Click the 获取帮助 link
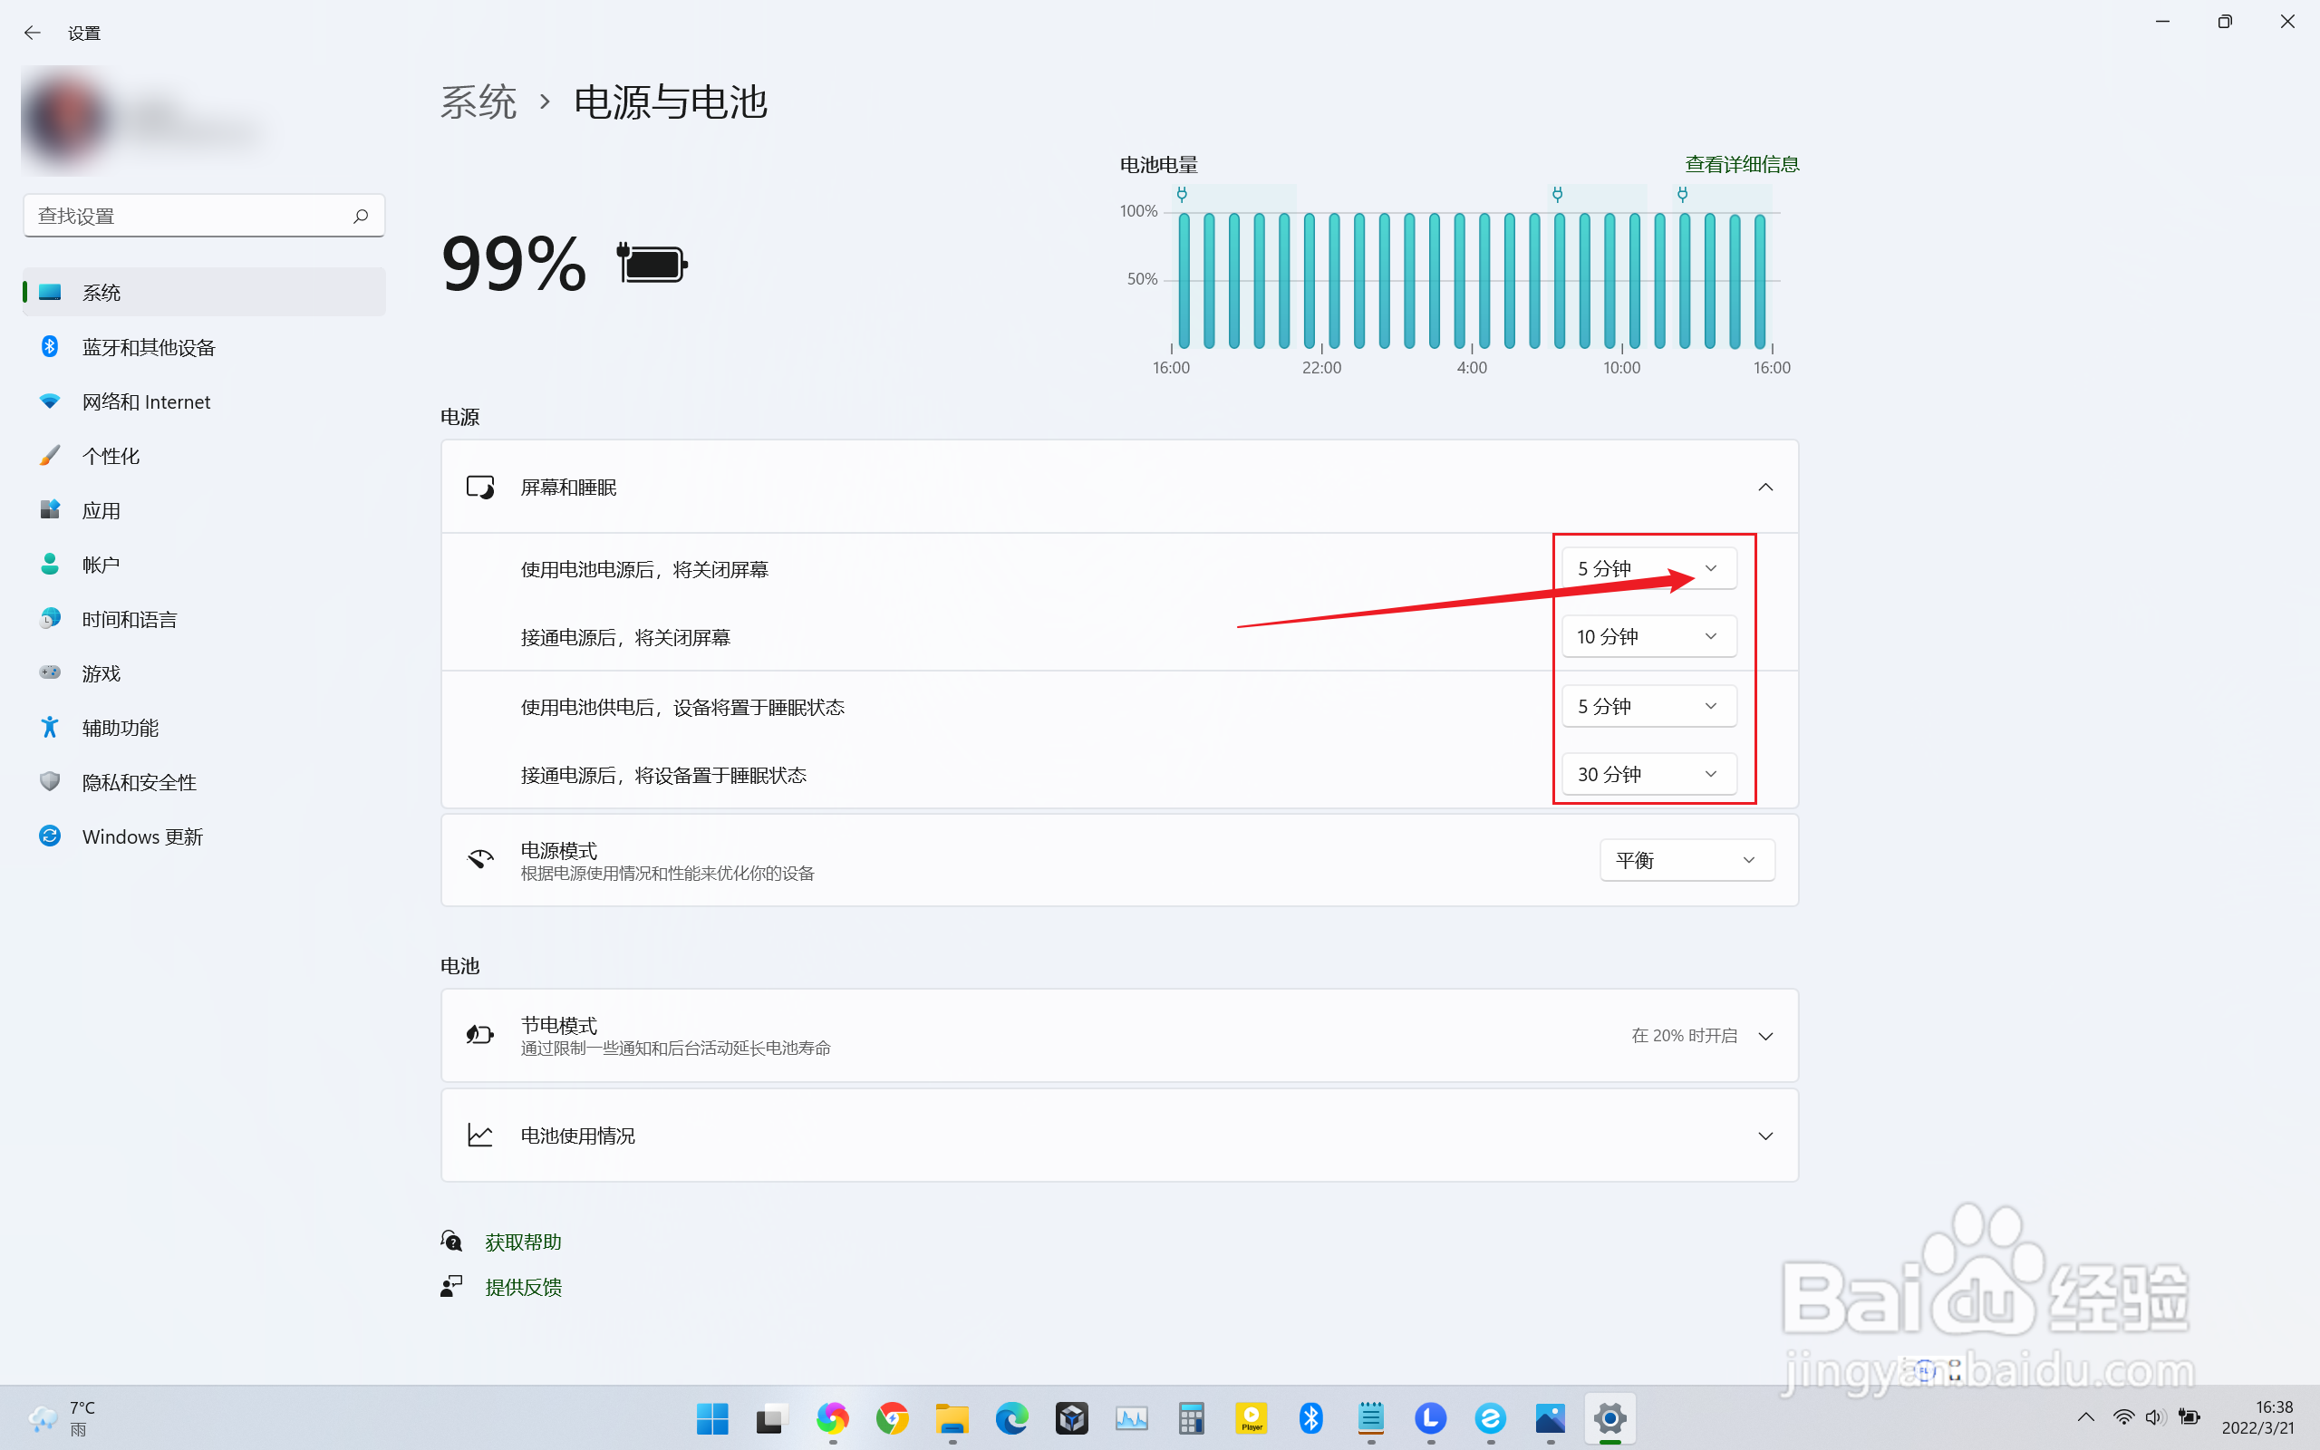The height and width of the screenshot is (1450, 2320). click(x=523, y=1242)
